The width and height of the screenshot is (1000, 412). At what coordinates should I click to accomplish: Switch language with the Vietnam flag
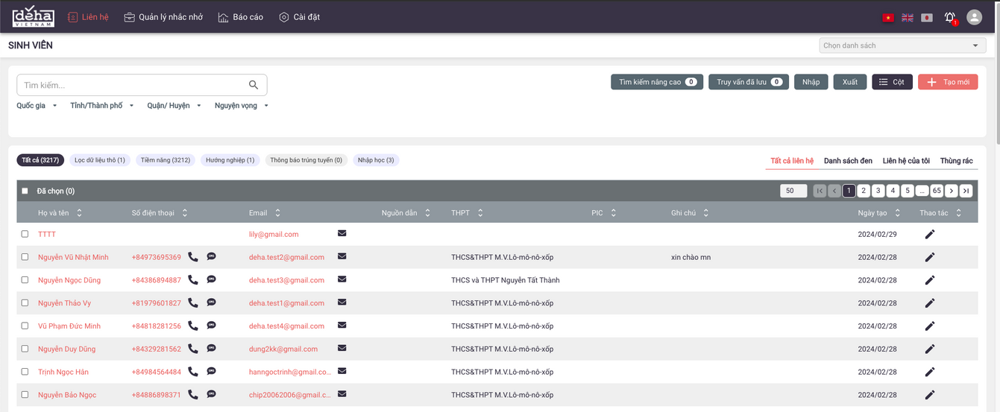[888, 17]
